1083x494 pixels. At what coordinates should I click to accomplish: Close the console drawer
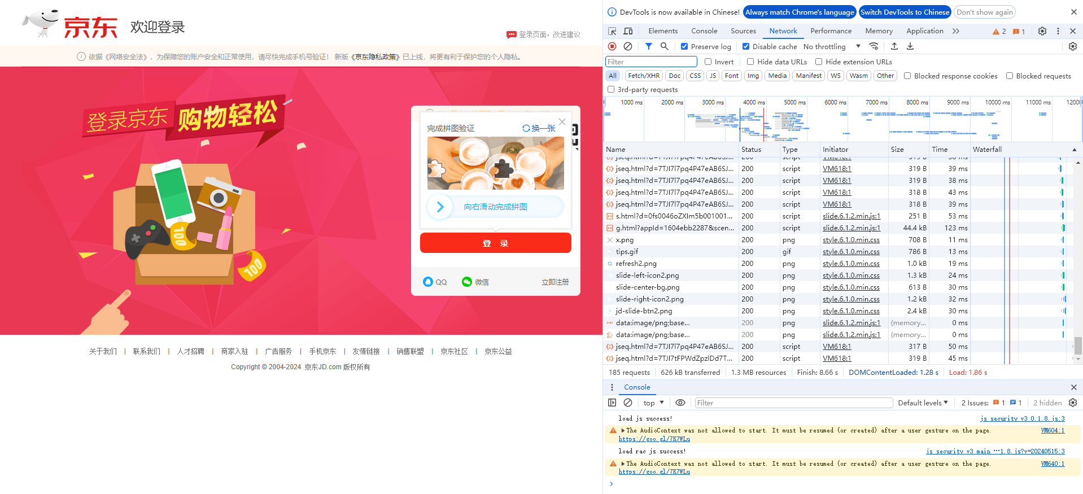pos(1074,387)
